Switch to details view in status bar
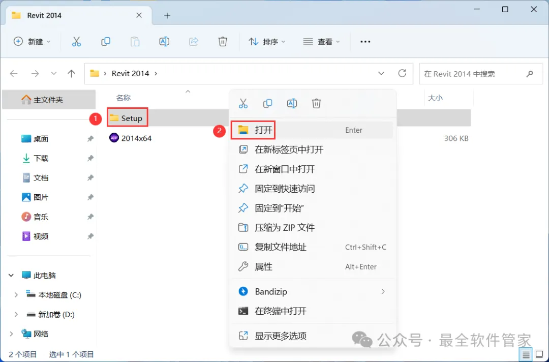Screen dimensions: 549x362 (x=526, y=355)
